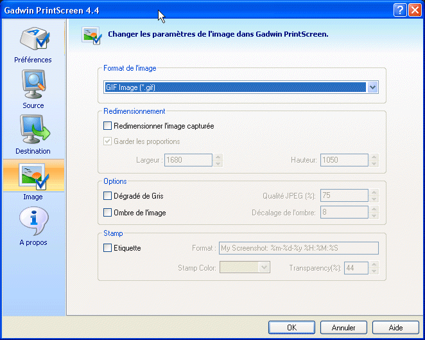Select the Image label in sidebar

33,197
